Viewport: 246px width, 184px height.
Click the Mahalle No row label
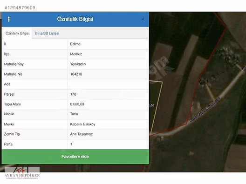tap(13, 74)
